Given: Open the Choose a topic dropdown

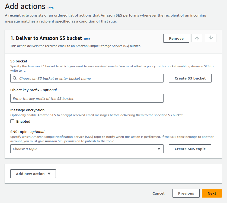Looking at the screenshot, I should 87,149.
